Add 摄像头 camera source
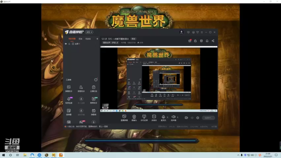The image size is (281, 158). point(134,118)
